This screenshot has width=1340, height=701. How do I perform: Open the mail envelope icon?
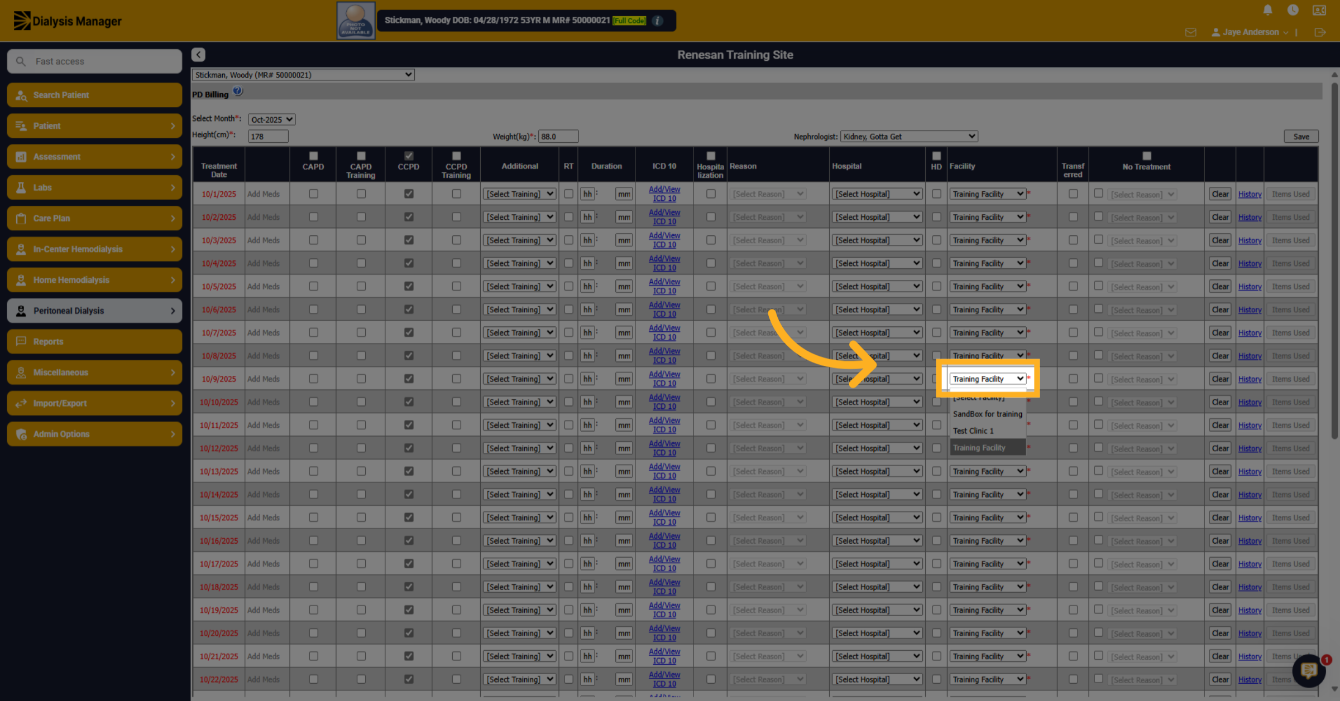click(1190, 32)
